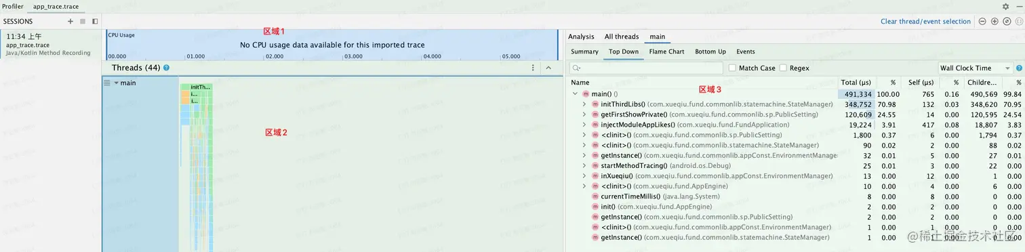Switch to All threads tab
The width and height of the screenshot is (1025, 252).
click(622, 37)
